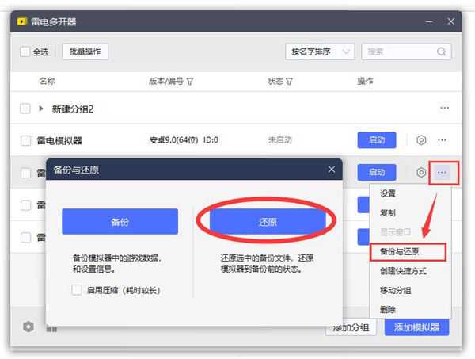Tick the checkbox for 雷电模拟器 row
Image resolution: width=475 pixels, height=359 pixels.
point(25,141)
